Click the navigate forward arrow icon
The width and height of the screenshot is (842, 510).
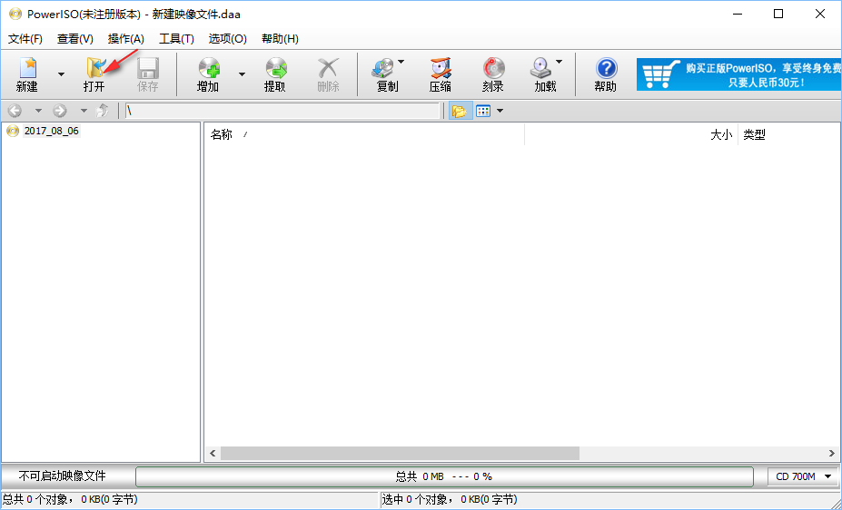point(60,111)
